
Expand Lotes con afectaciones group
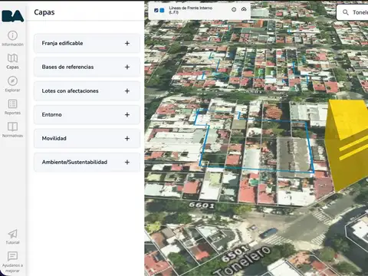[87, 90]
